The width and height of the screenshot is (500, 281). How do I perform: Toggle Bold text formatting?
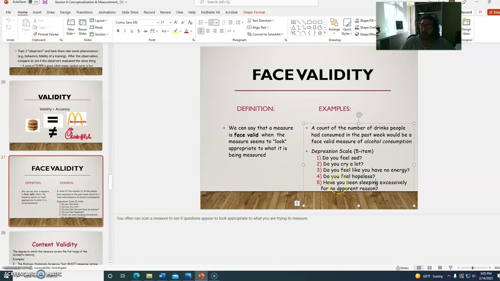tap(118, 31)
